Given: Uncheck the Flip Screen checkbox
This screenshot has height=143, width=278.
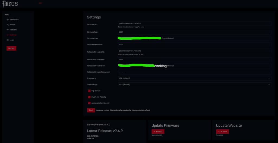Looking at the screenshot, I should pos(89,91).
